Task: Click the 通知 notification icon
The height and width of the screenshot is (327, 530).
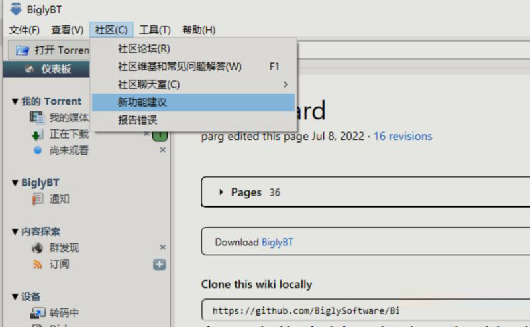Action: pyautogui.click(x=38, y=199)
